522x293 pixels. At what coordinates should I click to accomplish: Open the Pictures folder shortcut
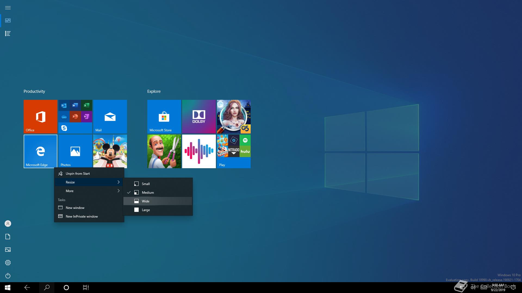coord(8,250)
